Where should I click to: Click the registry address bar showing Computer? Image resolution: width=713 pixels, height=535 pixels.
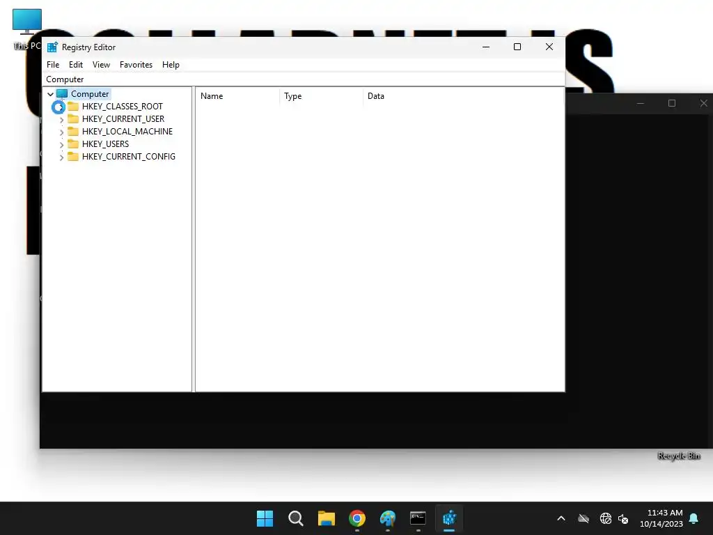(x=304, y=79)
